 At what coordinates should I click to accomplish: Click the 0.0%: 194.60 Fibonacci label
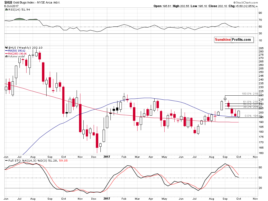pyautogui.click(x=253, y=116)
